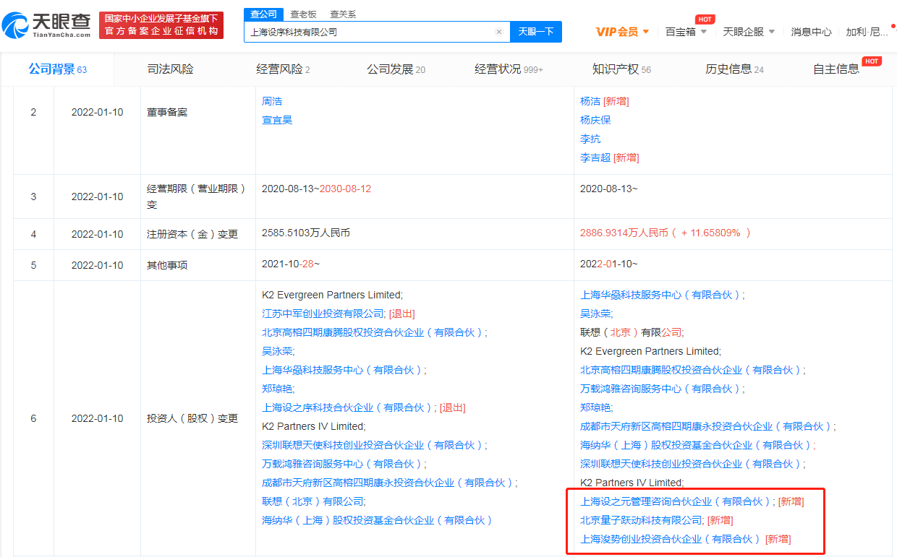Open the VIP会员 dropdown
This screenshot has height=557, width=897.
point(622,32)
